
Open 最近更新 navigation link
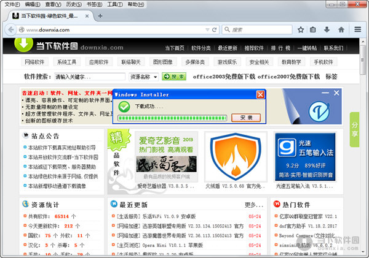click(228, 48)
